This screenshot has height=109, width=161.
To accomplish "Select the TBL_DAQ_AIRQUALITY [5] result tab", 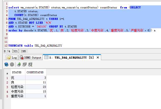I will pos(72,58).
